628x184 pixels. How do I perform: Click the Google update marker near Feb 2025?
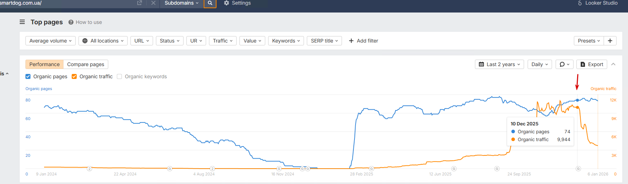(371, 169)
